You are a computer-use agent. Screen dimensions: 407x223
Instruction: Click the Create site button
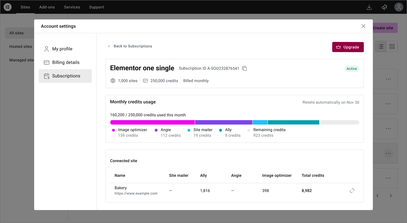coord(385,28)
